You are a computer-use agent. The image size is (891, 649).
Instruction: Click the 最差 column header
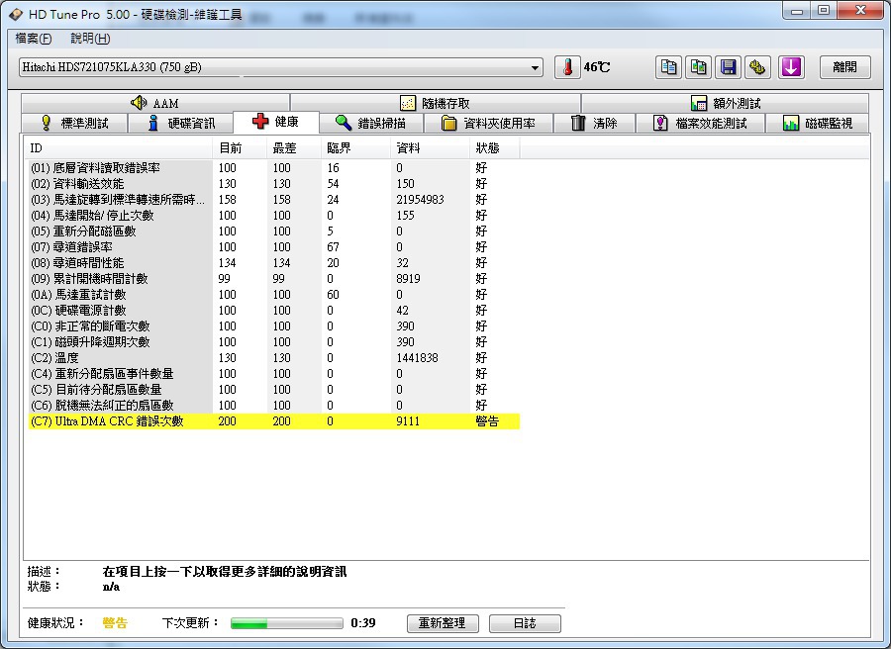click(x=294, y=148)
